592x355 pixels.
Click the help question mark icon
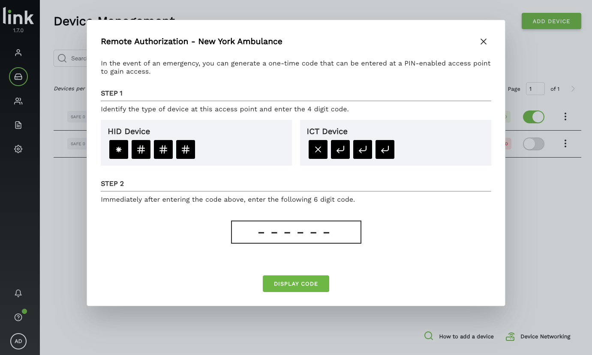coord(18,317)
